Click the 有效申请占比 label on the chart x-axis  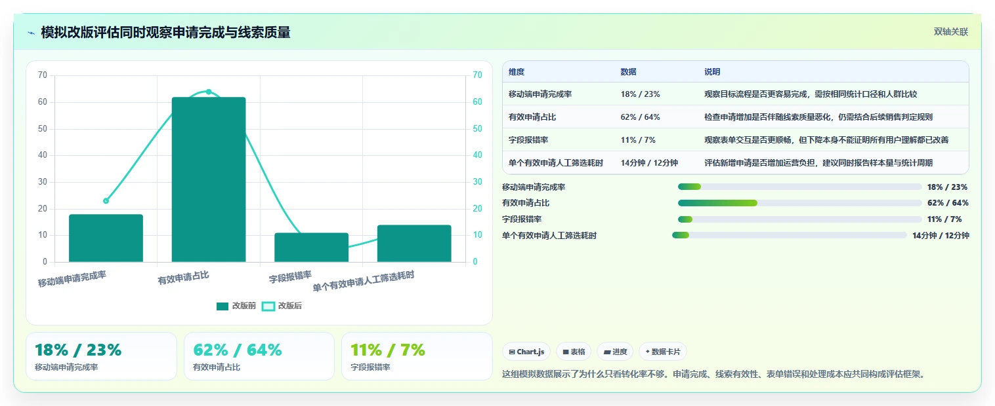tap(183, 278)
